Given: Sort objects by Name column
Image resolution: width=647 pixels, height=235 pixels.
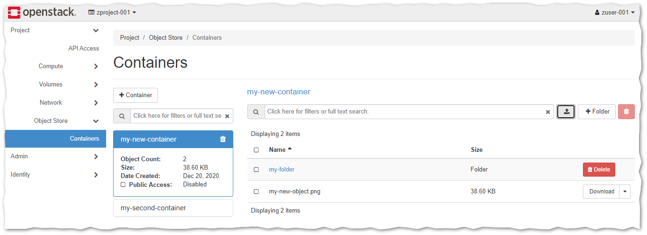Looking at the screenshot, I should pos(280,150).
